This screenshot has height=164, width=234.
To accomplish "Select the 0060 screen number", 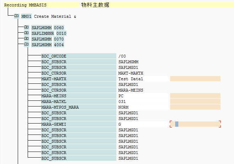I will 59,28.
